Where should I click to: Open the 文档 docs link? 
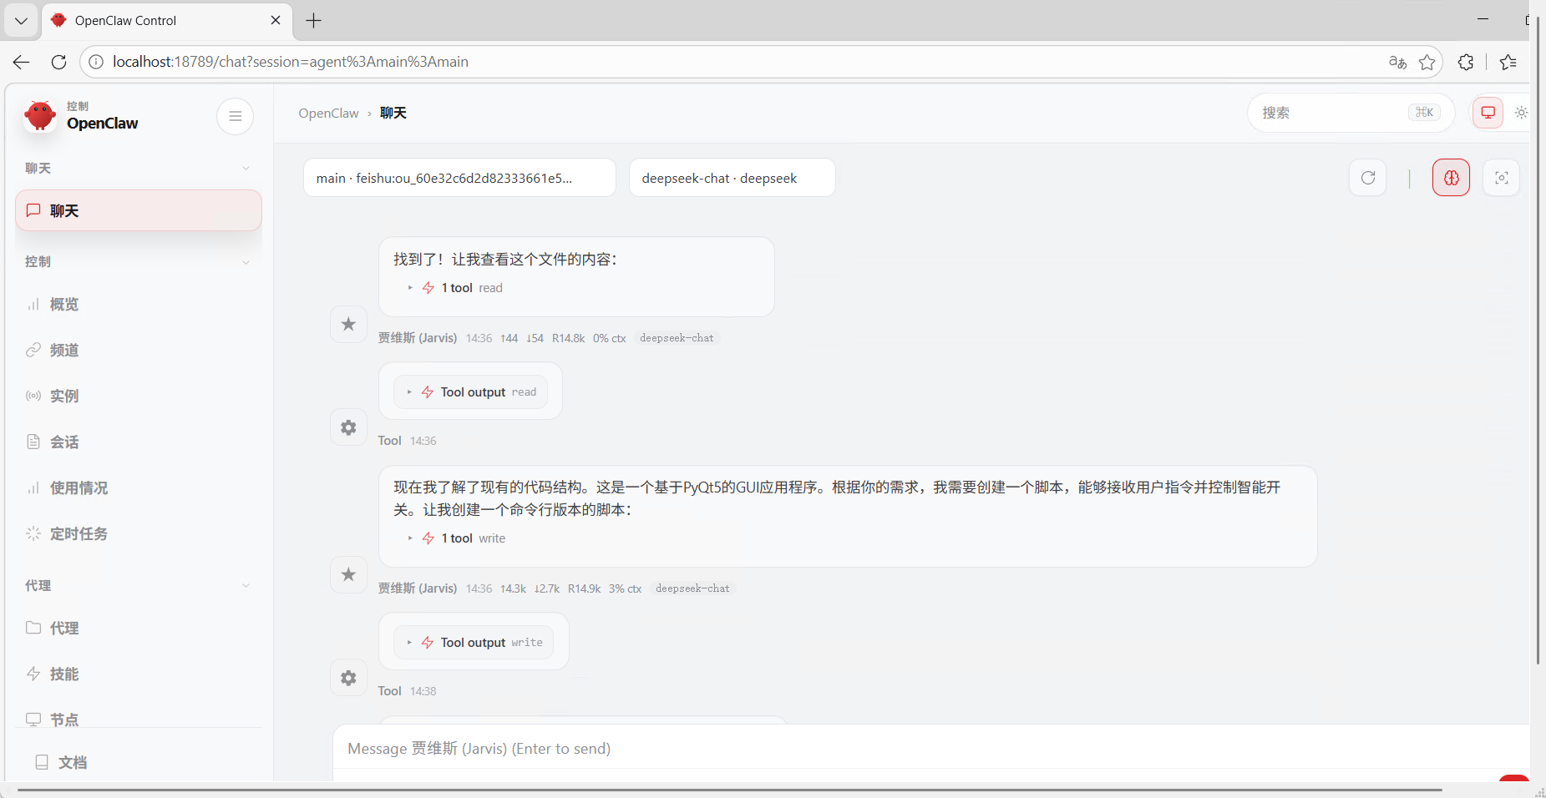(x=139, y=762)
